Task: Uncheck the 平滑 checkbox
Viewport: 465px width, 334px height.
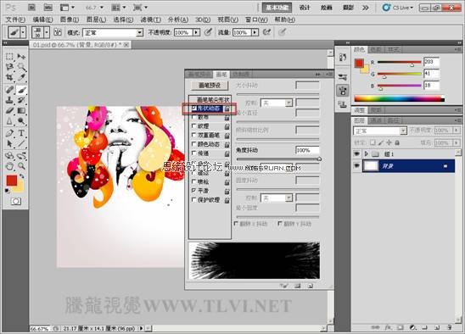Action: [194, 190]
